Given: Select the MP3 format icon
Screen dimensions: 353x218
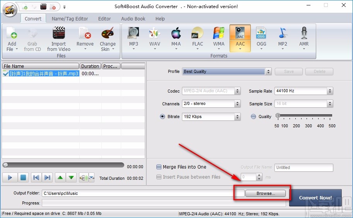Looking at the screenshot, I should click(x=134, y=33).
